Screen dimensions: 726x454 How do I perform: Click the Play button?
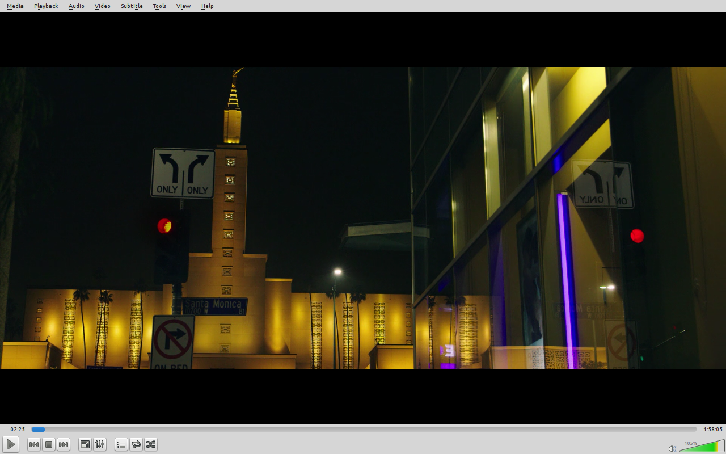(x=11, y=444)
